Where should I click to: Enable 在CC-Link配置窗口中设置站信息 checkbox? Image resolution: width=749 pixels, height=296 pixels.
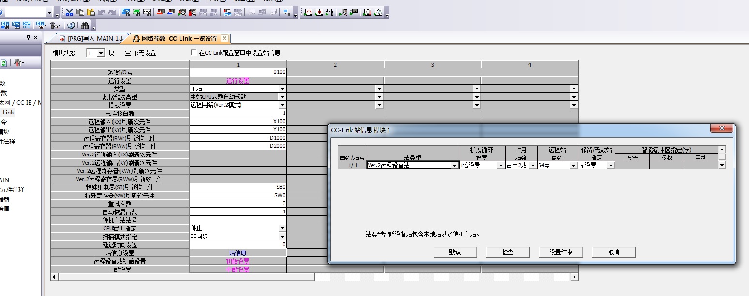(194, 53)
